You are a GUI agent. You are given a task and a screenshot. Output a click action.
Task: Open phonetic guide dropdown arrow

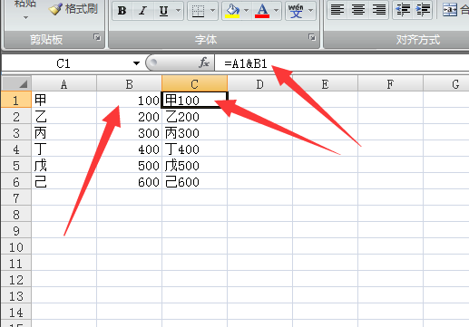[x=310, y=11]
